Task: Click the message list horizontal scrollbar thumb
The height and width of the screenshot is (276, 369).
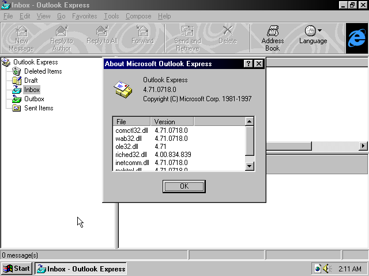Action: 289,146
